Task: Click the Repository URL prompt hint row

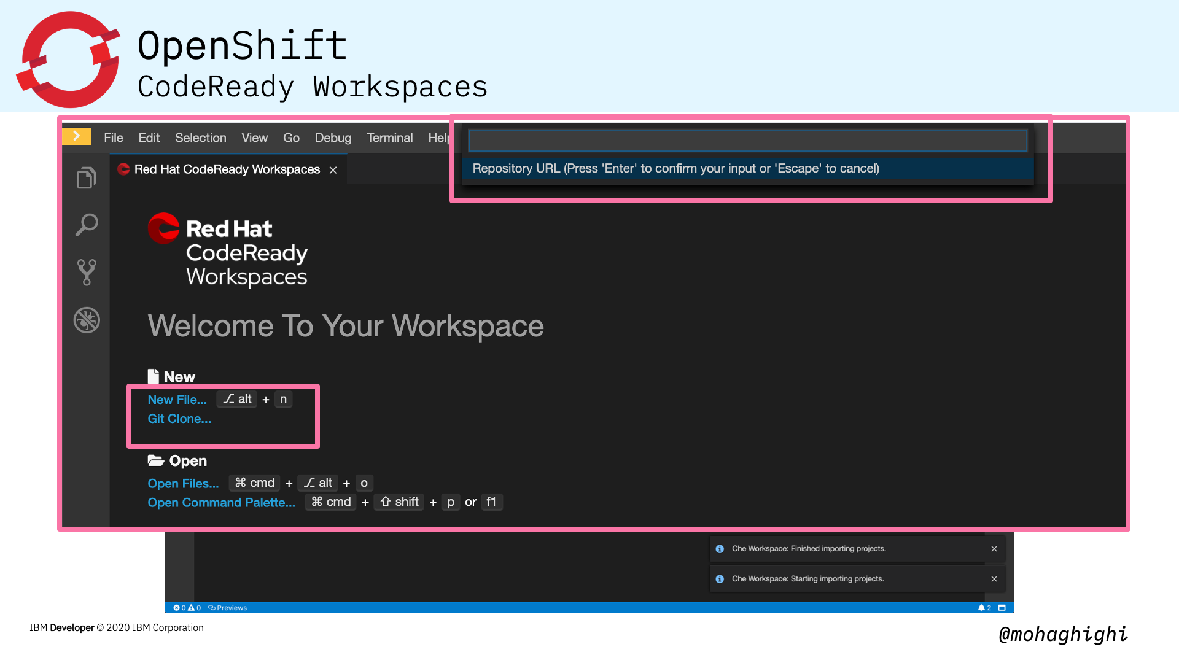Action: [748, 169]
